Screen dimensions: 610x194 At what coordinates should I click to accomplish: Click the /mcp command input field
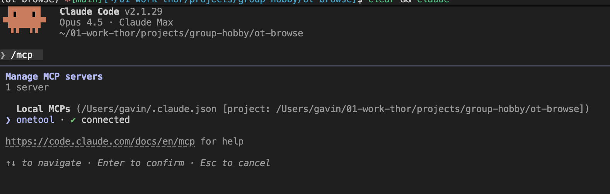coord(22,55)
